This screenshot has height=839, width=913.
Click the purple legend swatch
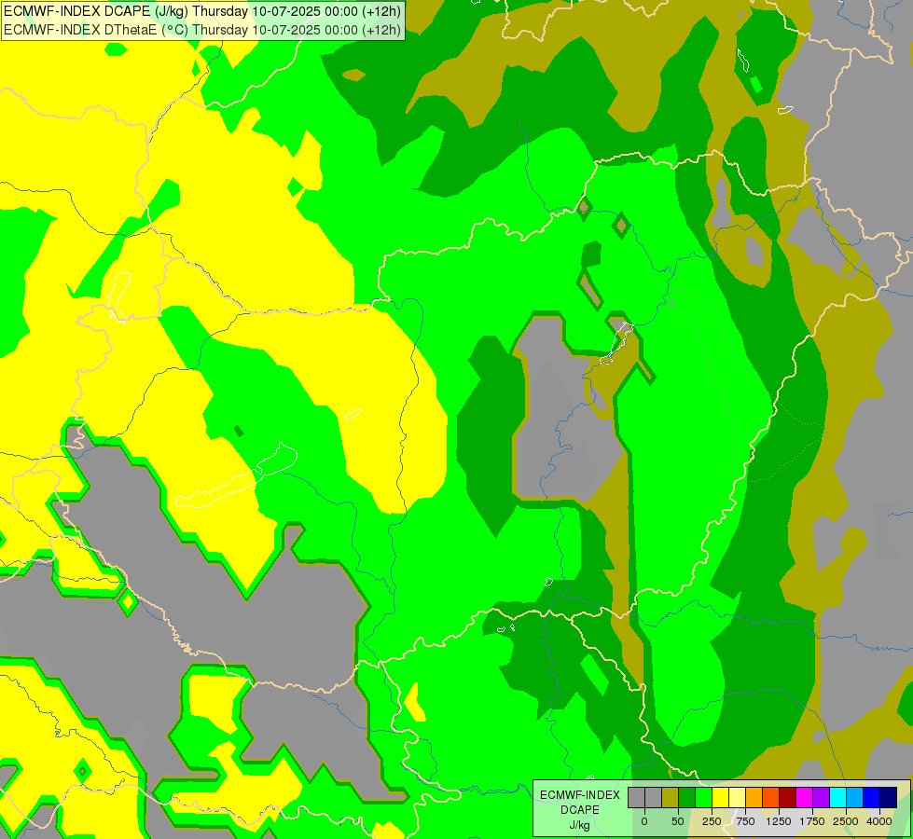(x=822, y=797)
